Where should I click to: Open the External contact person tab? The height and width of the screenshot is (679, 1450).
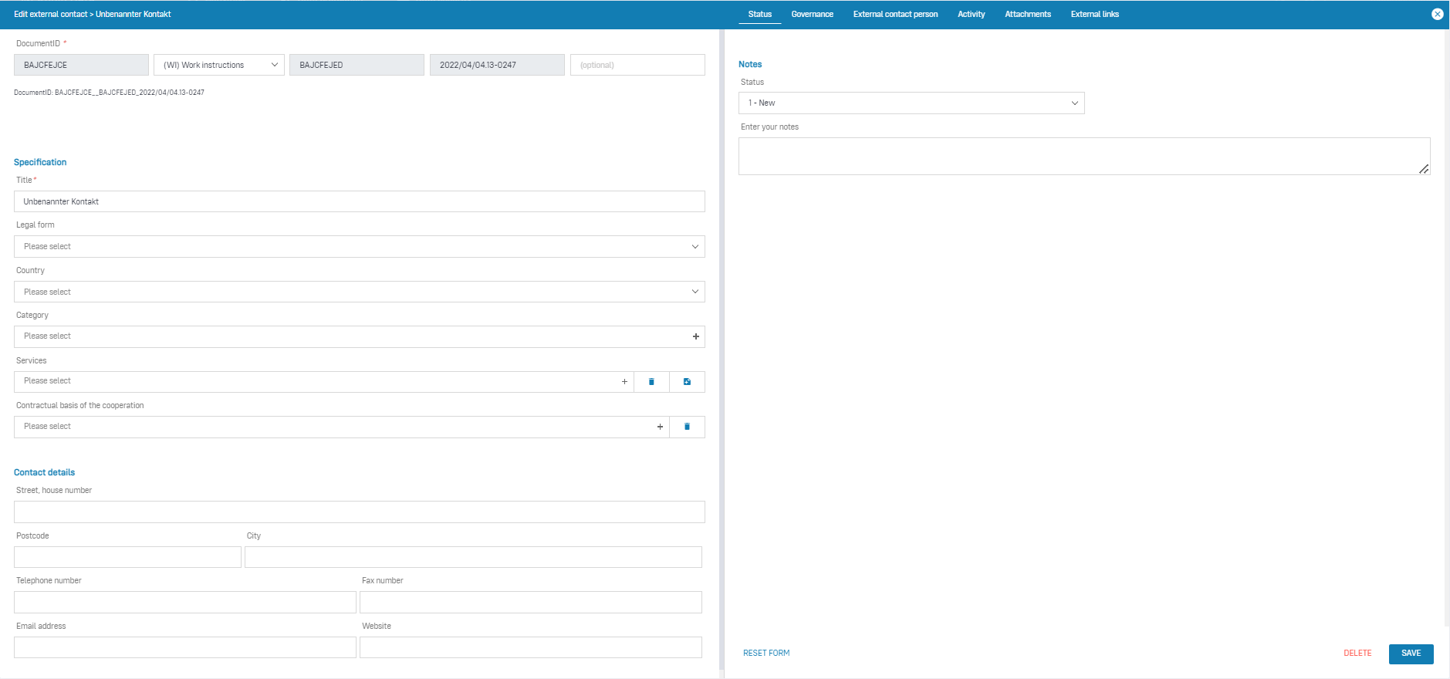pyautogui.click(x=895, y=14)
